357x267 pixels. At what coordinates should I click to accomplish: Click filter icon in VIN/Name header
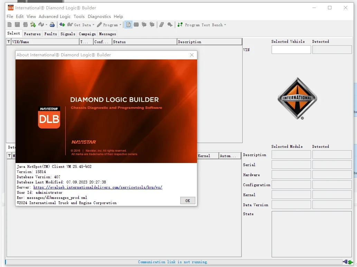[9, 42]
